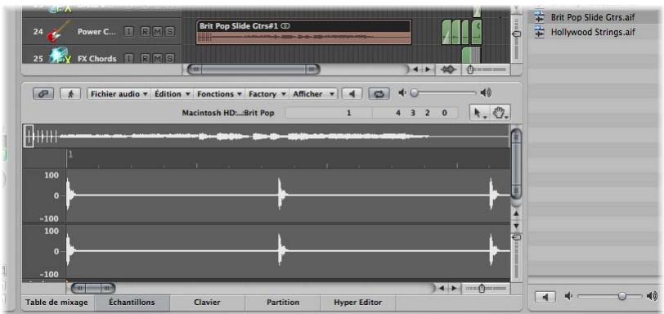Click bar 1 marker on Sample Editor ruler
Screen dimensions: 664x314
70,155
